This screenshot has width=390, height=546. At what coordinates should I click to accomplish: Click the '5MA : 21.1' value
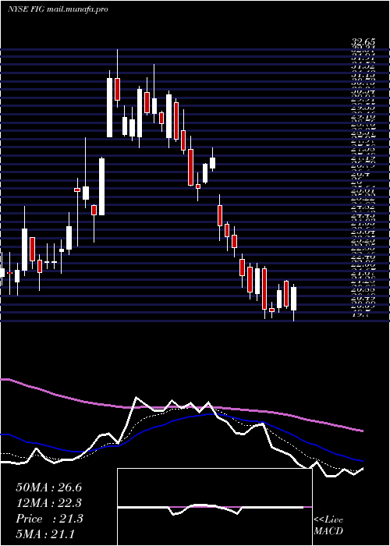[45, 534]
